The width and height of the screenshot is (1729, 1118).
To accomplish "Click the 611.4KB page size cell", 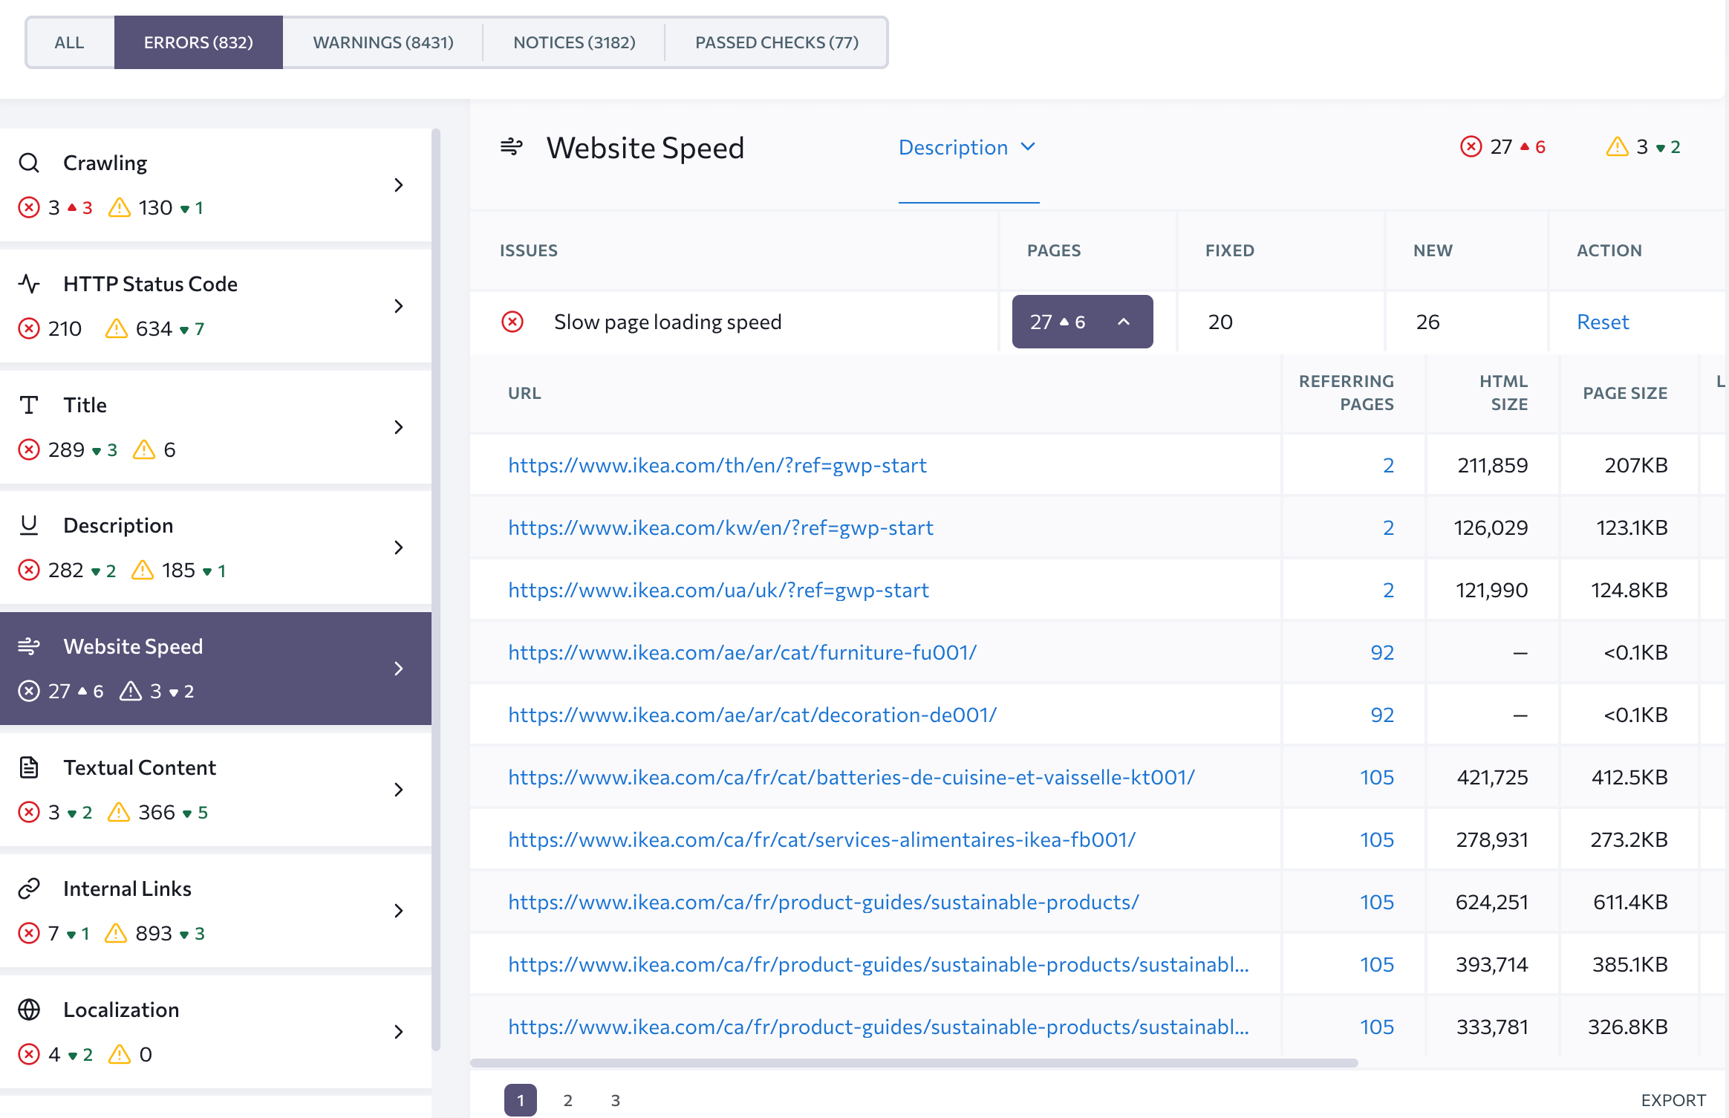I will [x=1630, y=902].
